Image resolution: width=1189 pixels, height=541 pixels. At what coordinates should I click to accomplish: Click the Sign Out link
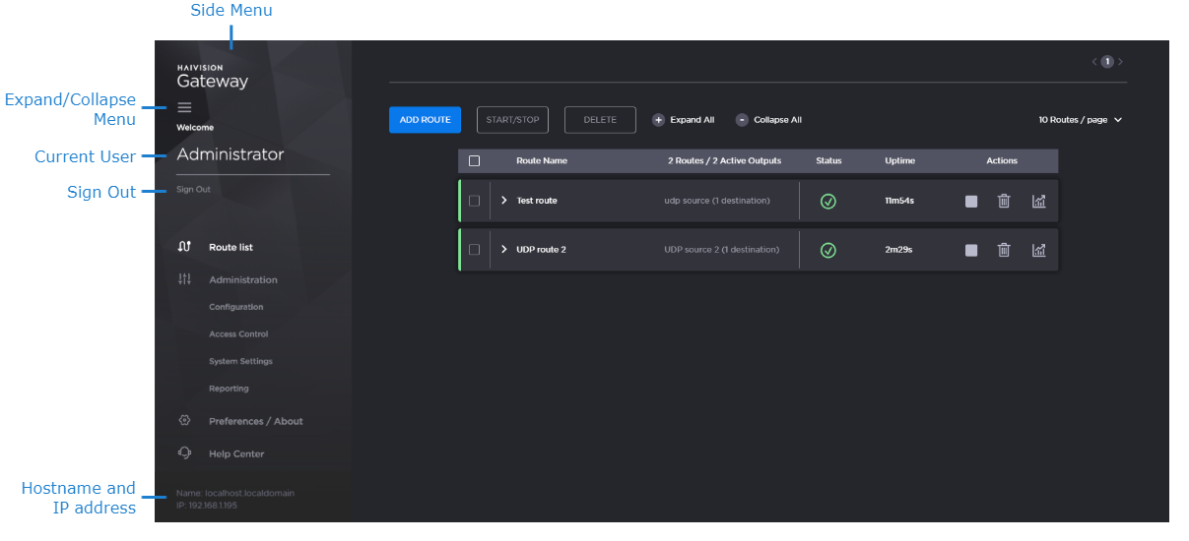(193, 190)
